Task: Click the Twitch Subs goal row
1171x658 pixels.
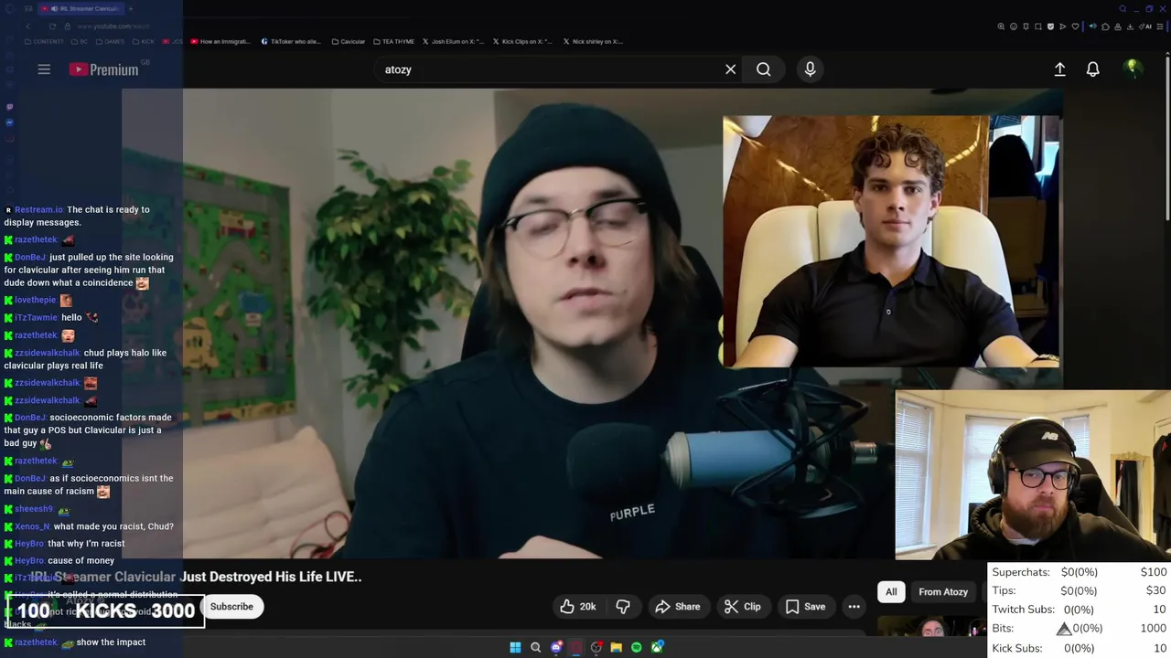Action: coord(1080,610)
